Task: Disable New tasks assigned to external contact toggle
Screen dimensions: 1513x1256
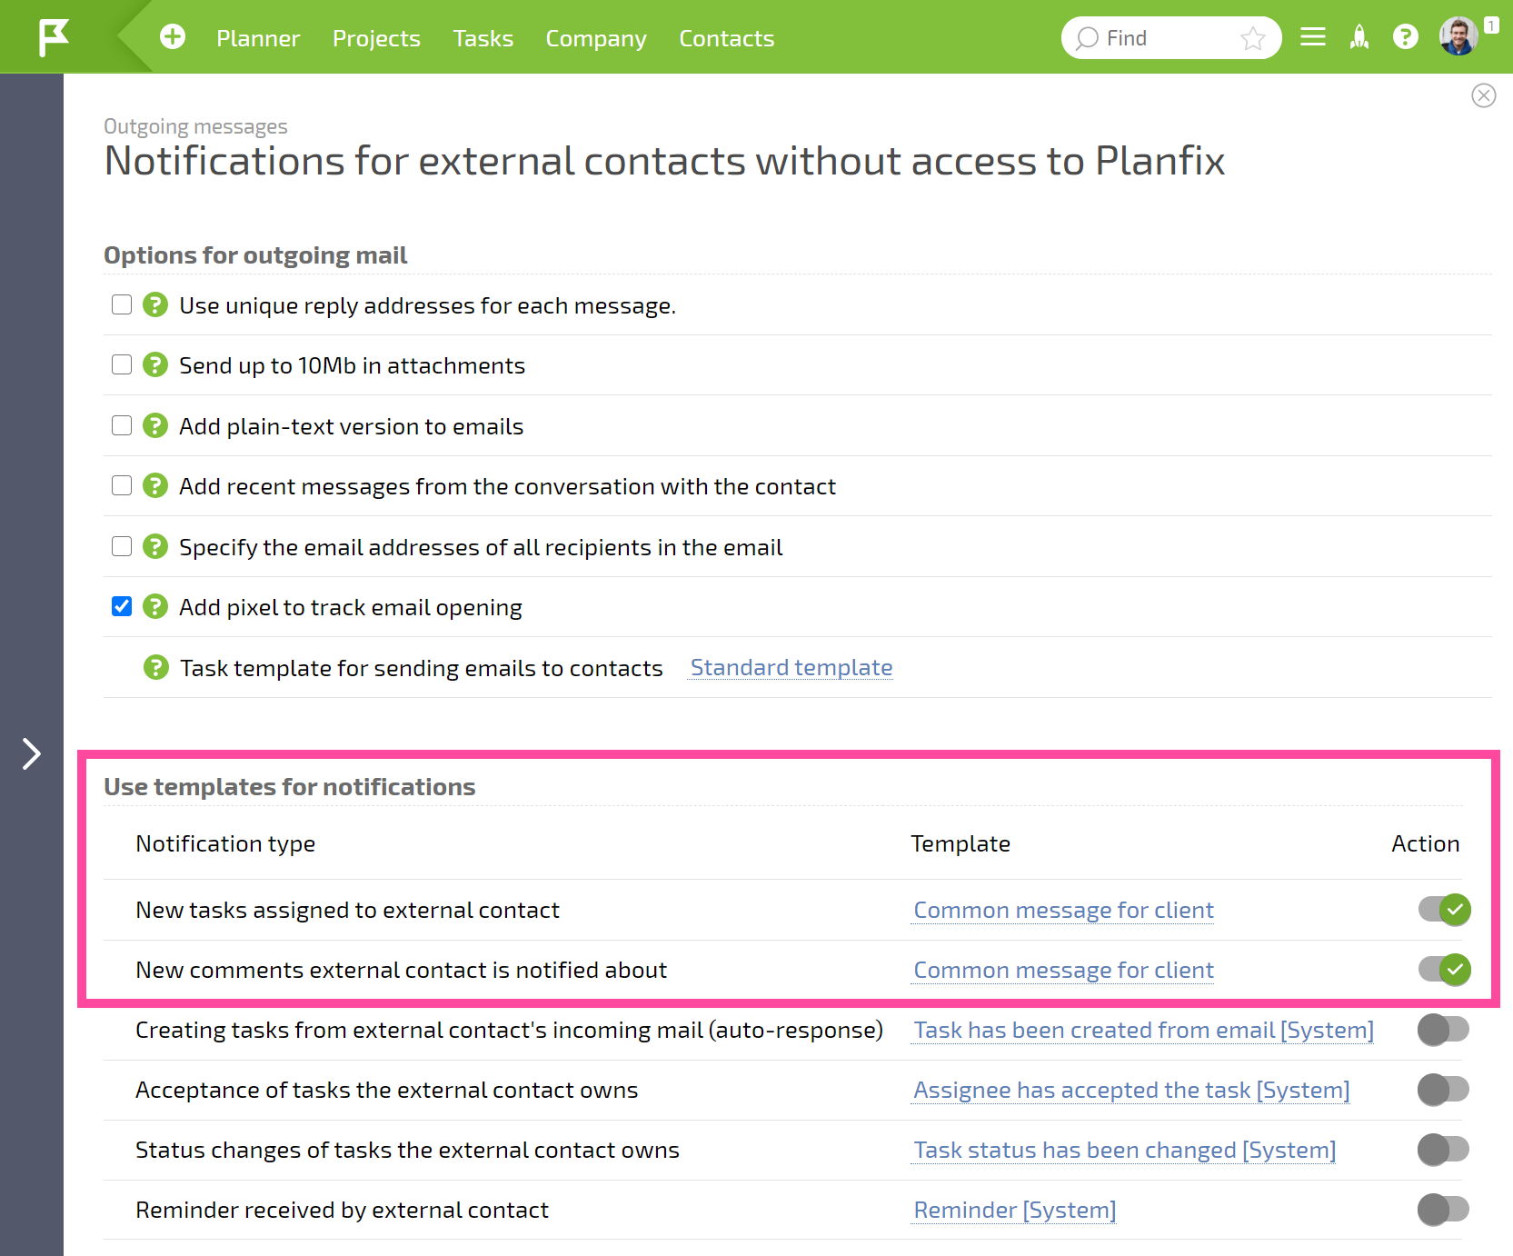Action: [1444, 909]
